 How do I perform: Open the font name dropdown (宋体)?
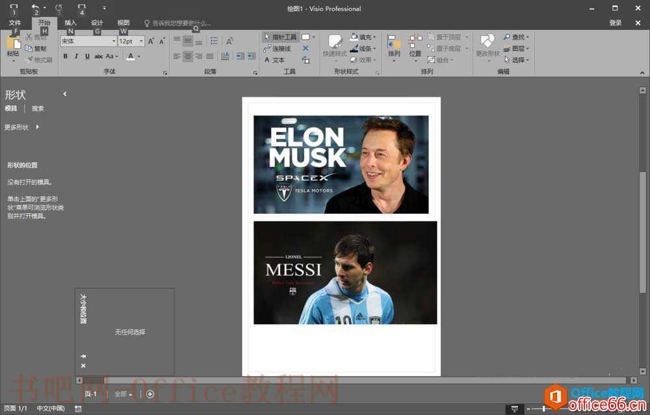[x=114, y=41]
